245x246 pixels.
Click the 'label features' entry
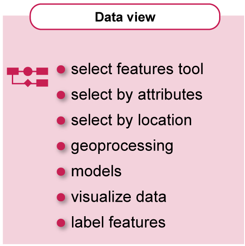pyautogui.click(x=118, y=222)
